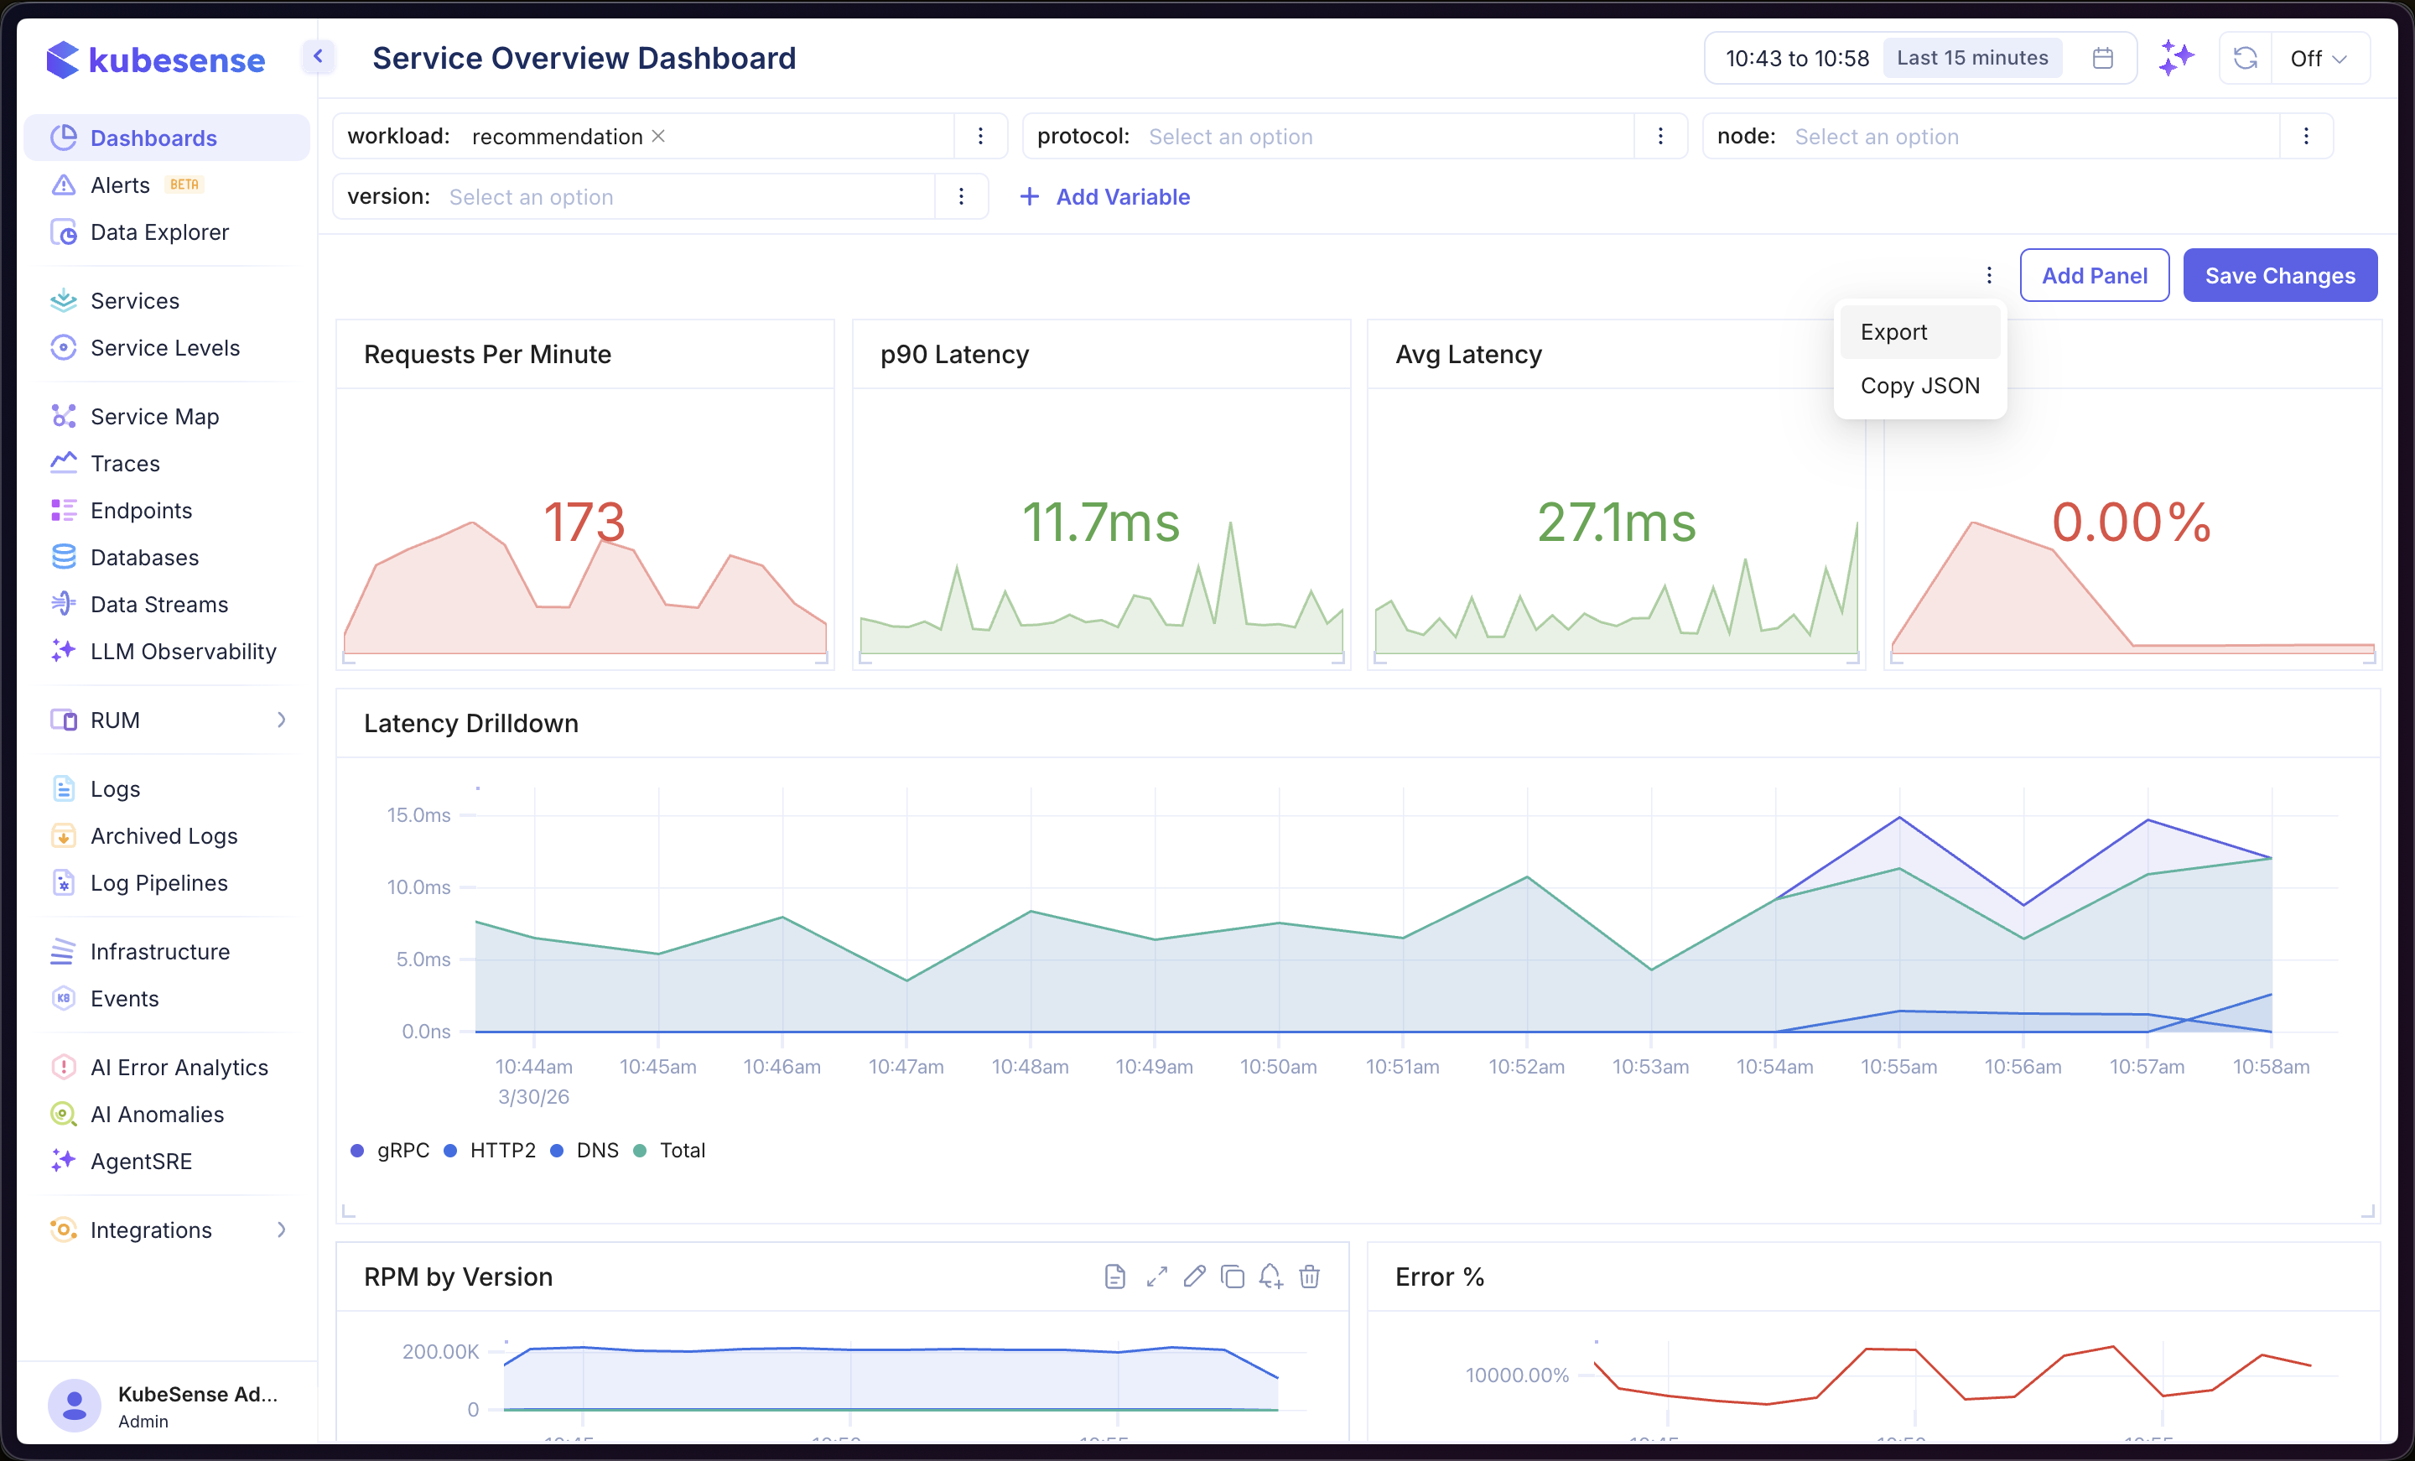Collapse the sidebar with the chevron button

point(318,57)
